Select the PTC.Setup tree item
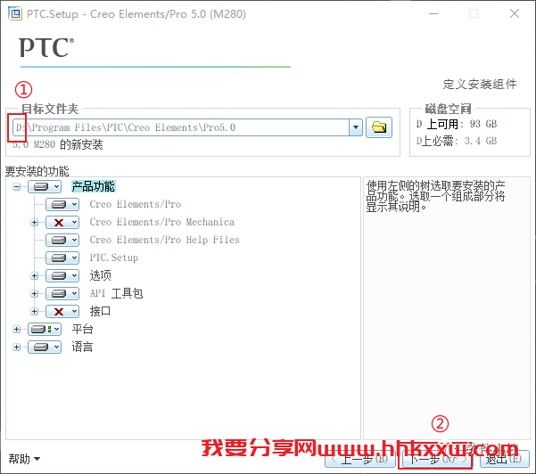536x474 pixels. click(114, 257)
